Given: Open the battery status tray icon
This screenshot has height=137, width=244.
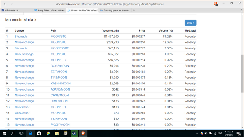Looking at the screenshot, I should click(206, 134).
